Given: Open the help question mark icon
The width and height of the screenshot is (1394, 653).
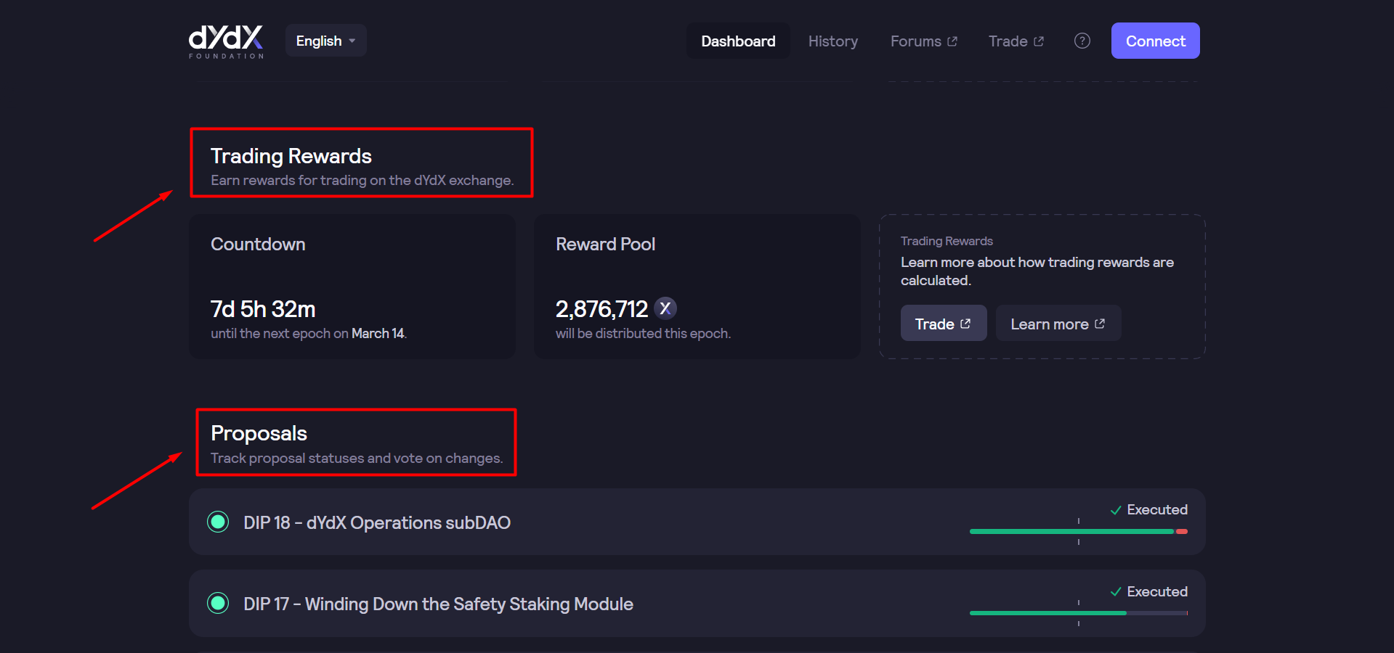Looking at the screenshot, I should coord(1082,41).
